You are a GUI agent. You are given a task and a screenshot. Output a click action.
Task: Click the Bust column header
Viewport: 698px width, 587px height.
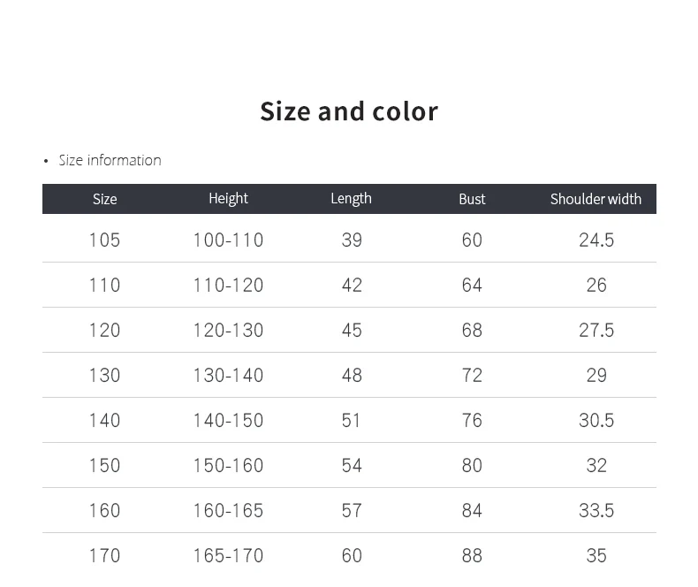point(472,199)
